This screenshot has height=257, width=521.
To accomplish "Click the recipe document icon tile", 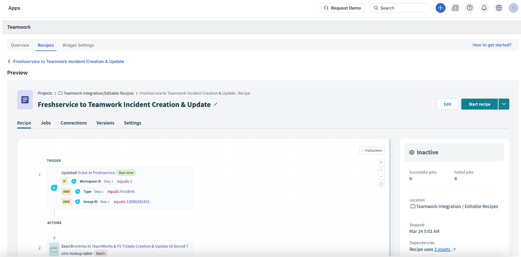I will [25, 100].
